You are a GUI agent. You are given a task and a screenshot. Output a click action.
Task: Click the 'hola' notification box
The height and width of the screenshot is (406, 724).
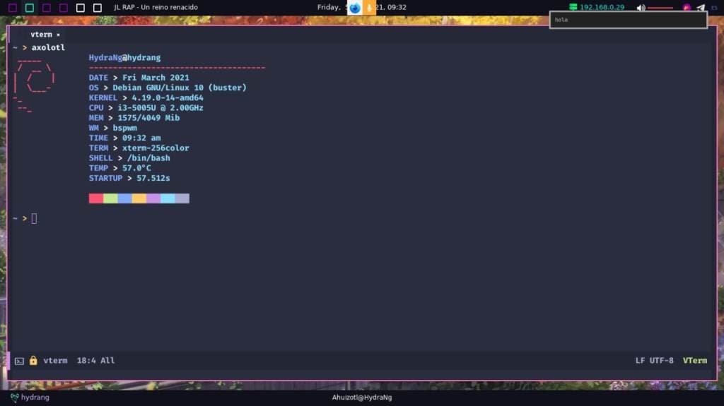tap(628, 20)
